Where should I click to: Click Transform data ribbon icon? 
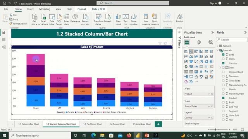pyautogui.click(x=98, y=20)
